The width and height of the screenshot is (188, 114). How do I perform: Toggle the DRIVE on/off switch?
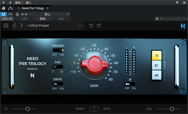(58, 84)
